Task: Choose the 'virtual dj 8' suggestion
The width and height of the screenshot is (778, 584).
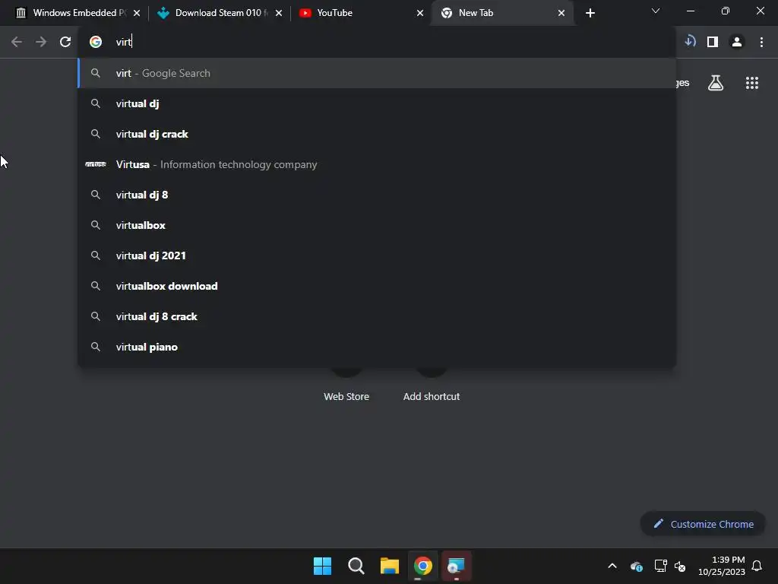Action: point(377,195)
